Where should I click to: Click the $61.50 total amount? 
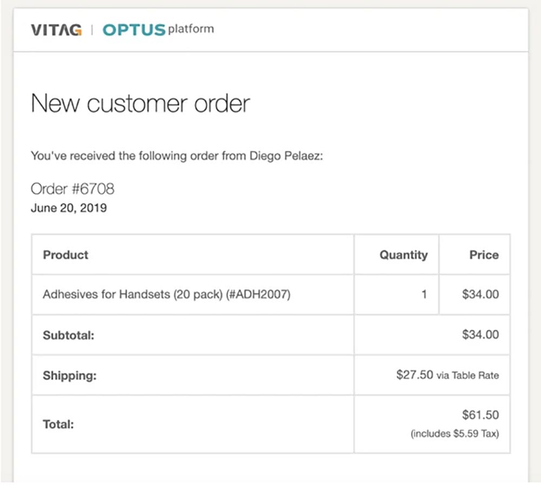coord(480,415)
